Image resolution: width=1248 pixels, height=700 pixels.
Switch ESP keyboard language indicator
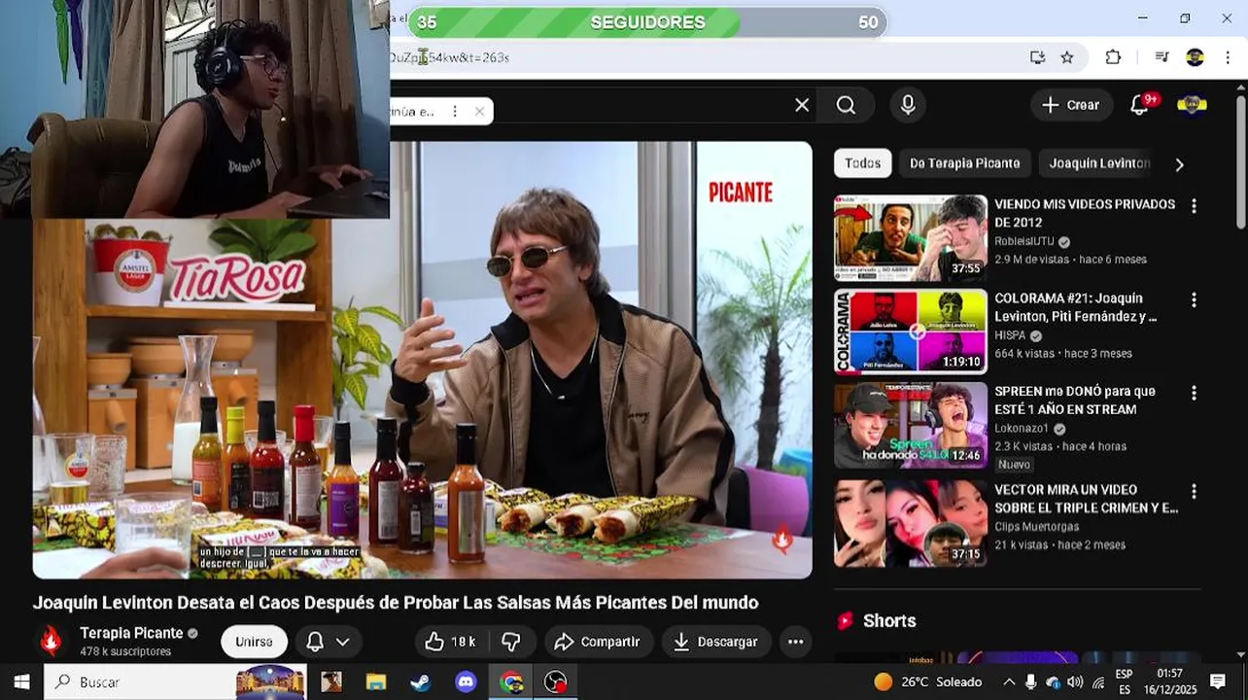click(1125, 682)
